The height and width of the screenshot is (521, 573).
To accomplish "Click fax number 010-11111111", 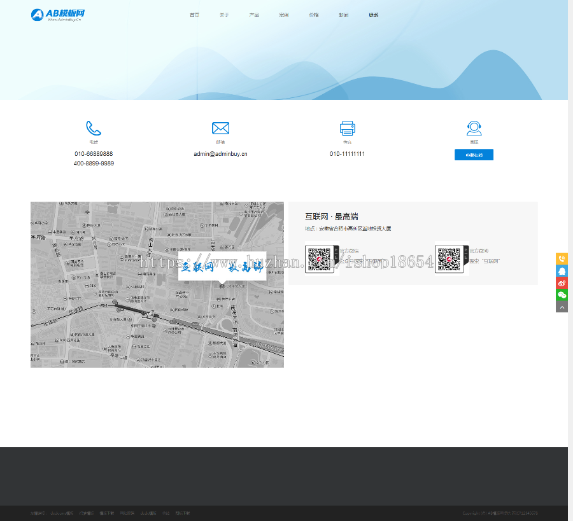I will [x=347, y=154].
